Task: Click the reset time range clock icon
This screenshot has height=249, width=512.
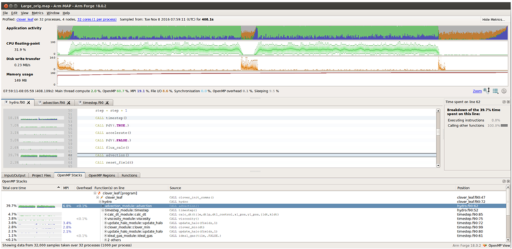Action: coord(504,91)
